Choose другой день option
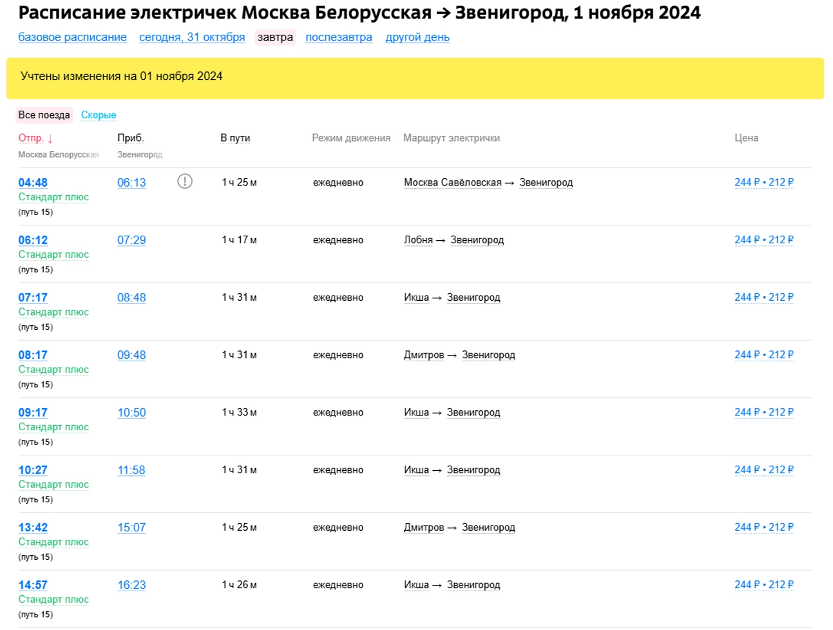Screen dimensions: 833x630 tap(417, 37)
